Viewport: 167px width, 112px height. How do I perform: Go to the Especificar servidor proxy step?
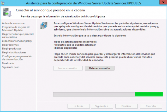coord(17,41)
